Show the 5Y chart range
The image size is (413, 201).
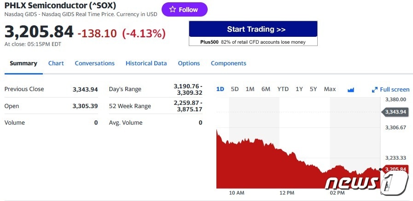(x=314, y=89)
